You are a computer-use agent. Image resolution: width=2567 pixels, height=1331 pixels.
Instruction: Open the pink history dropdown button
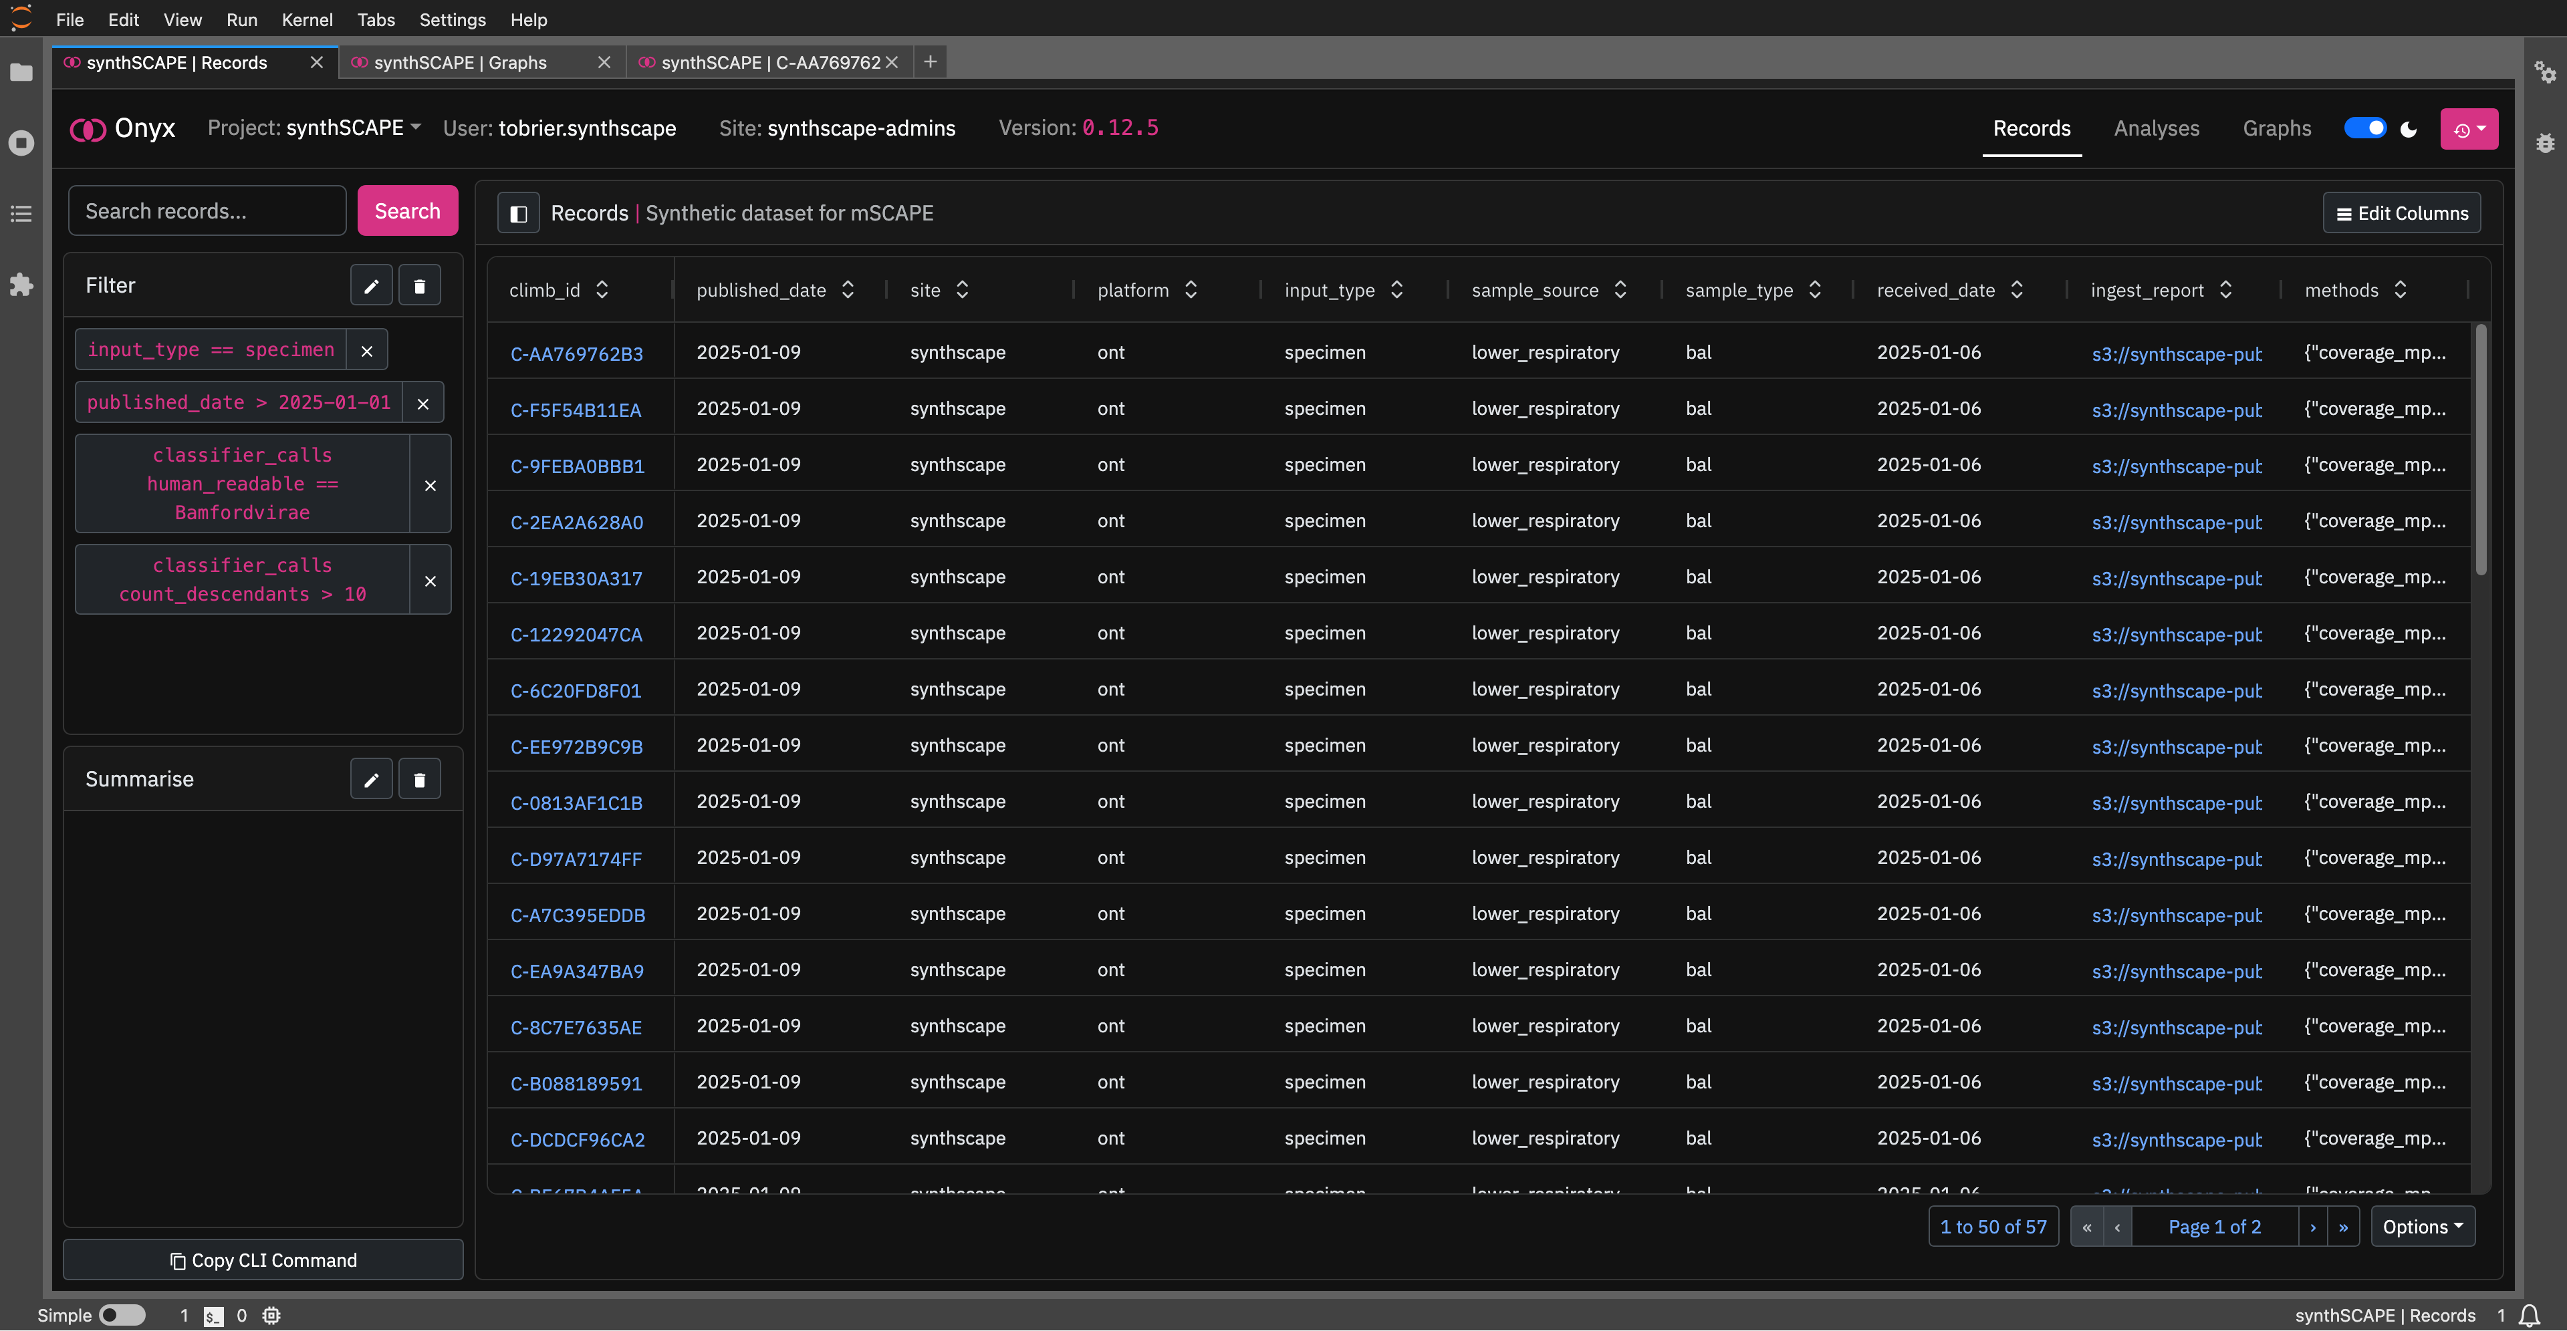[x=2468, y=128]
